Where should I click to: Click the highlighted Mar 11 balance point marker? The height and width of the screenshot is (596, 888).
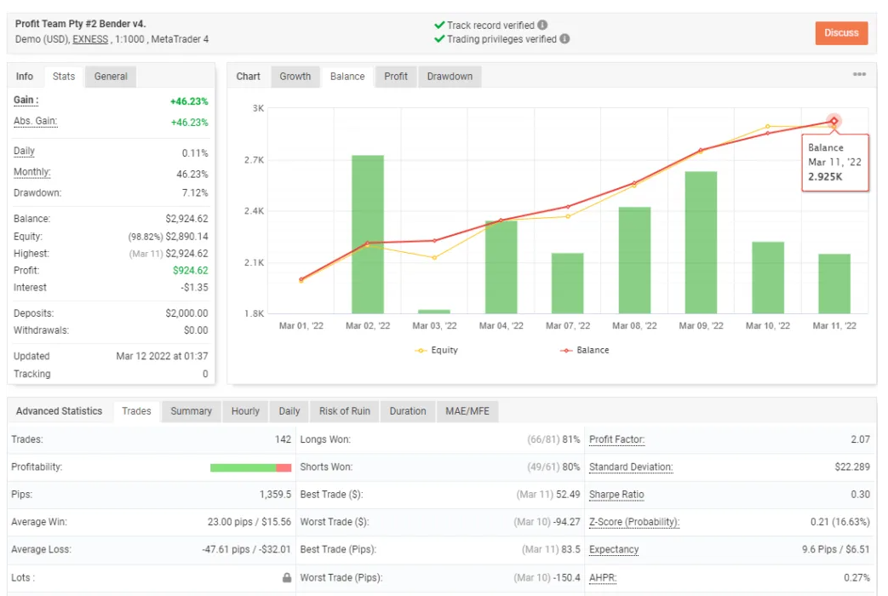tap(834, 121)
